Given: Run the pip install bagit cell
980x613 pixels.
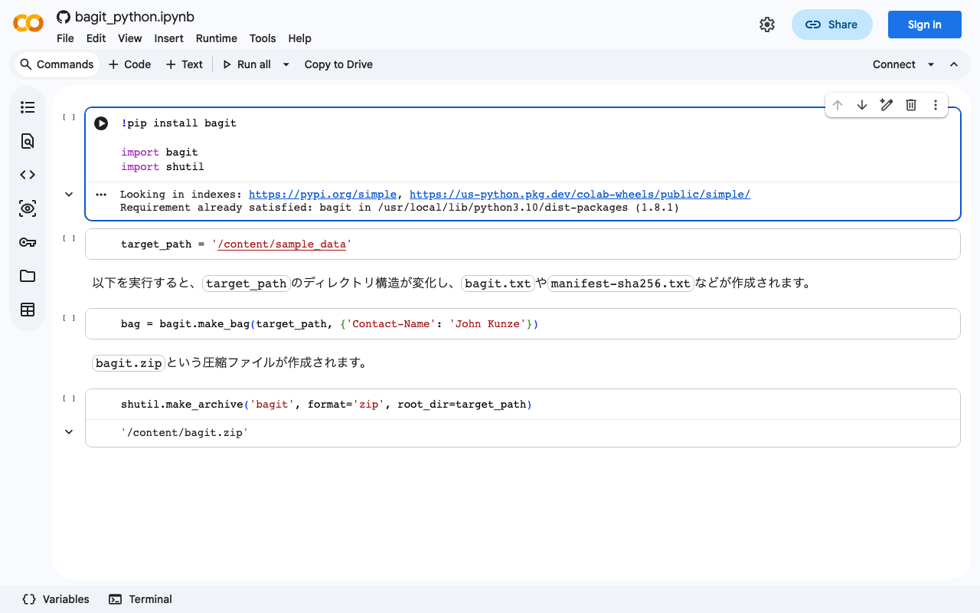Looking at the screenshot, I should coord(100,123).
